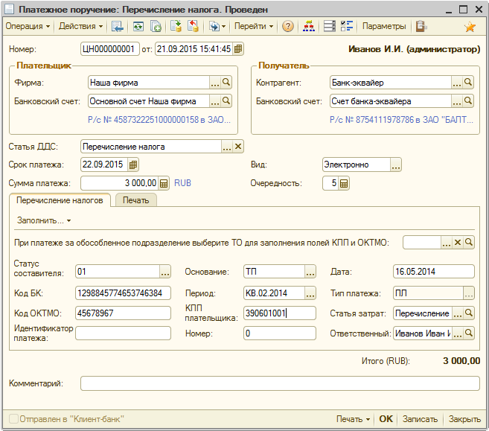
Task: Switch to the Печать tab
Action: tap(136, 200)
